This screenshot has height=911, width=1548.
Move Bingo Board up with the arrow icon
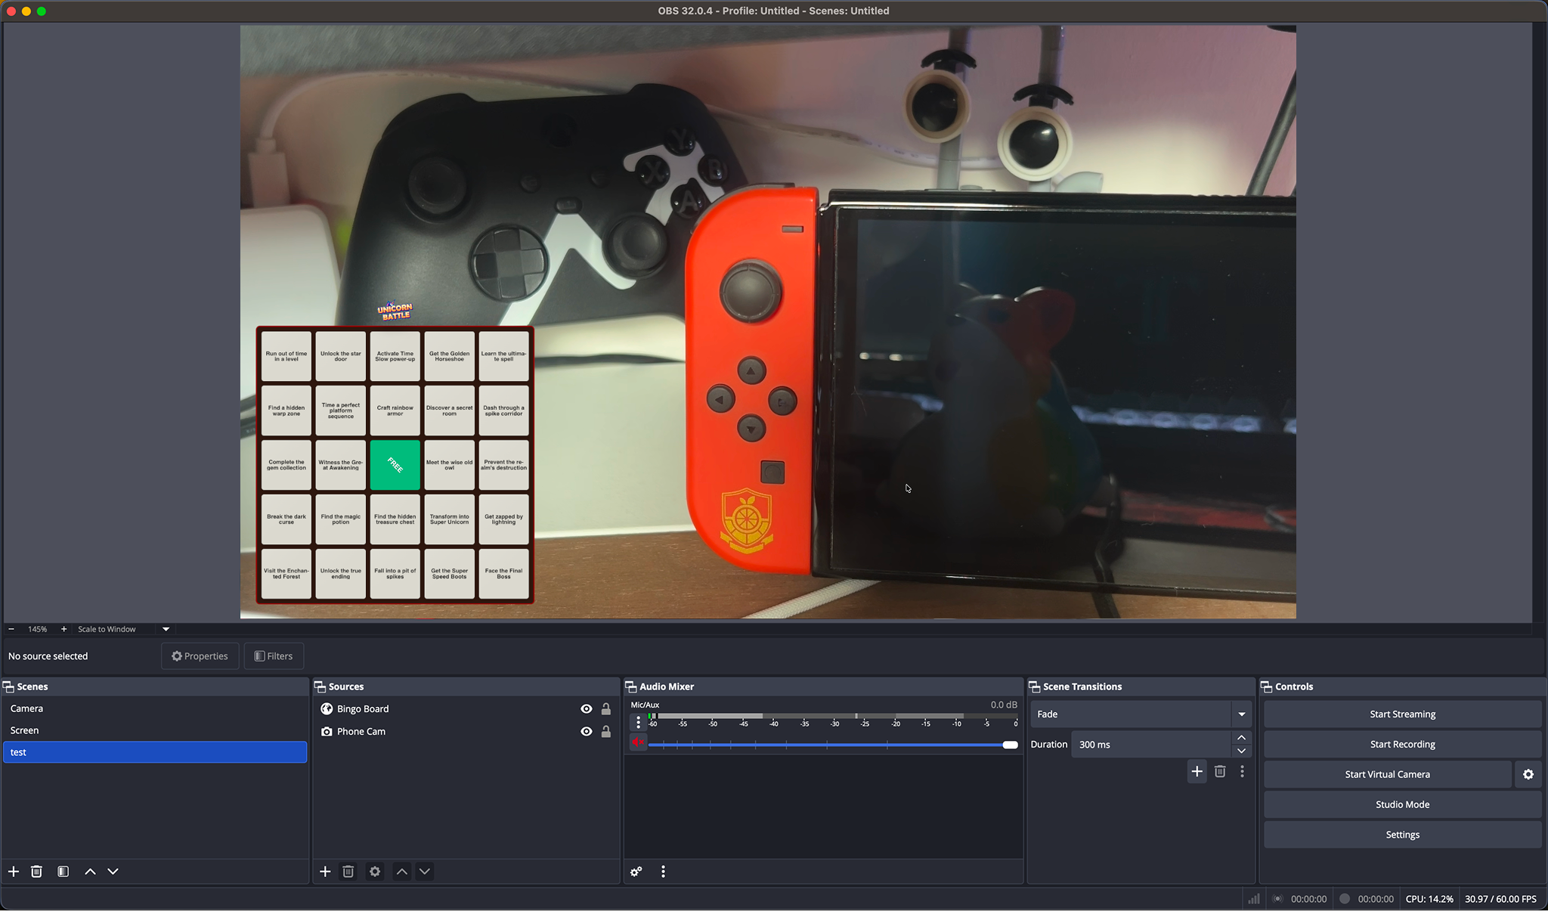[401, 871]
